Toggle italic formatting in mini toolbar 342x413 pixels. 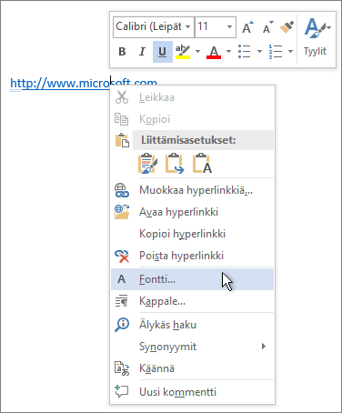pyautogui.click(x=142, y=52)
